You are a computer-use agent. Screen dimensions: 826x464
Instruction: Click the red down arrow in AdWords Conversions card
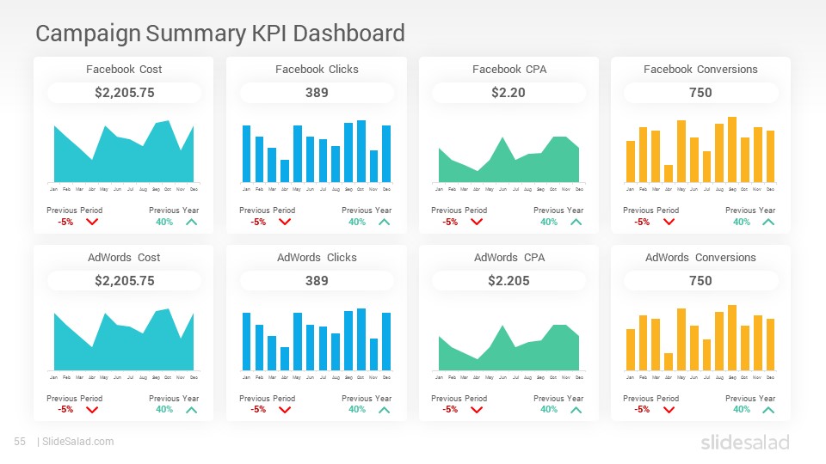point(669,410)
